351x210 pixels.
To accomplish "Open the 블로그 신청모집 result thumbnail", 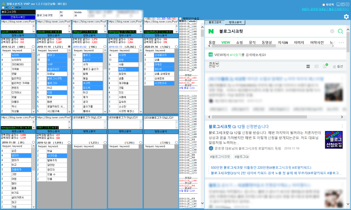I will (x=334, y=139).
